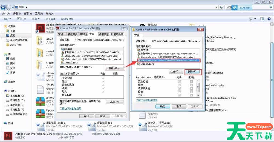Select INTERACTIVE in permissions dialog list
Viewport: 274px width, 142px height.
pos(168,64)
